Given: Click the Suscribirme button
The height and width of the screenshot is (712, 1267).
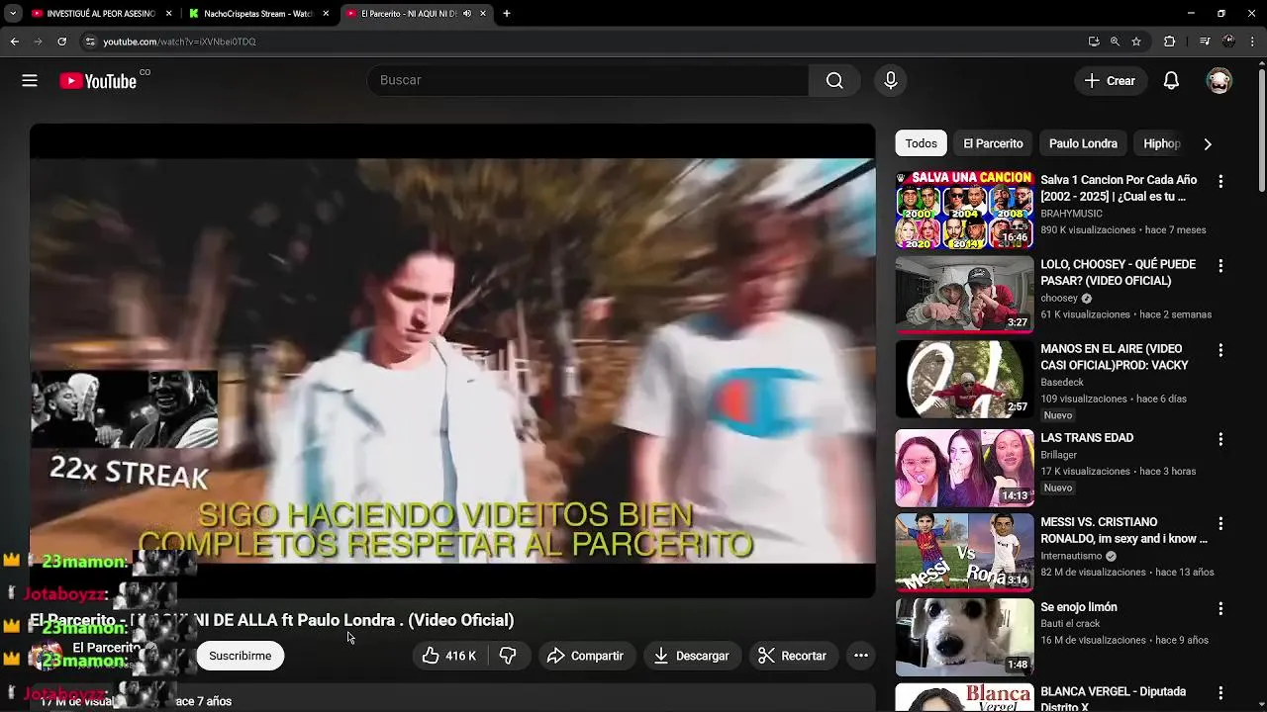Looking at the screenshot, I should [x=240, y=656].
